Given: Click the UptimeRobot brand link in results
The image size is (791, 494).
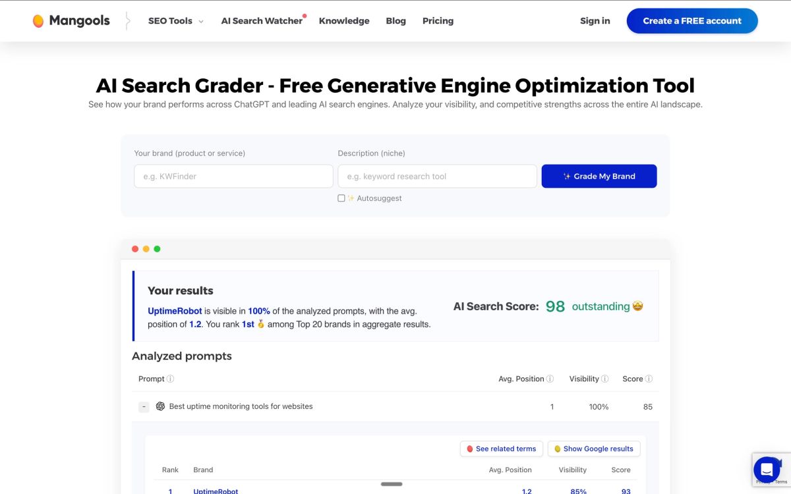Looking at the screenshot, I should tap(216, 491).
